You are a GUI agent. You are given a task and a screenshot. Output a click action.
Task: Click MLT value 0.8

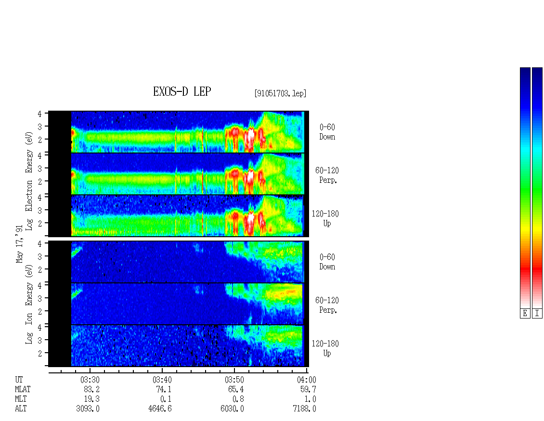(238, 399)
